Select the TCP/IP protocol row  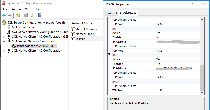(x=80, y=39)
